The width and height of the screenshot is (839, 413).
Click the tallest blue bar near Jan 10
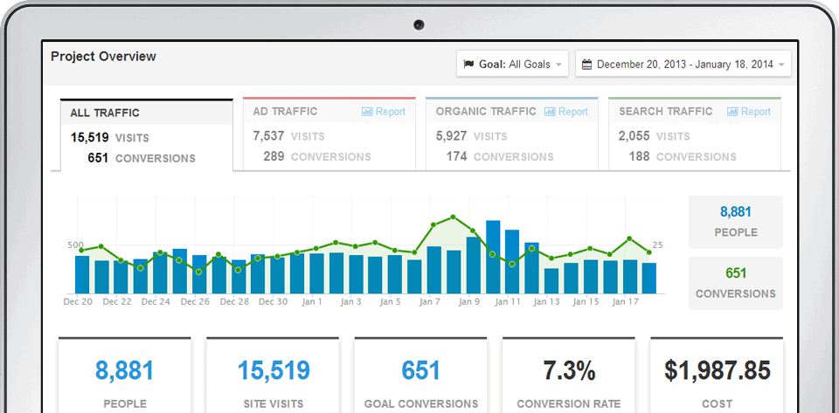(x=493, y=257)
